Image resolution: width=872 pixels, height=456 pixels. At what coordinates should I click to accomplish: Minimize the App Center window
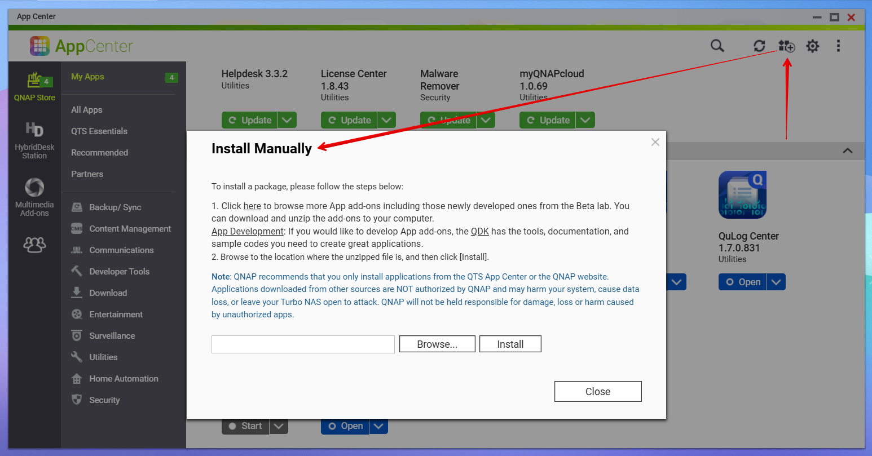pos(817,17)
